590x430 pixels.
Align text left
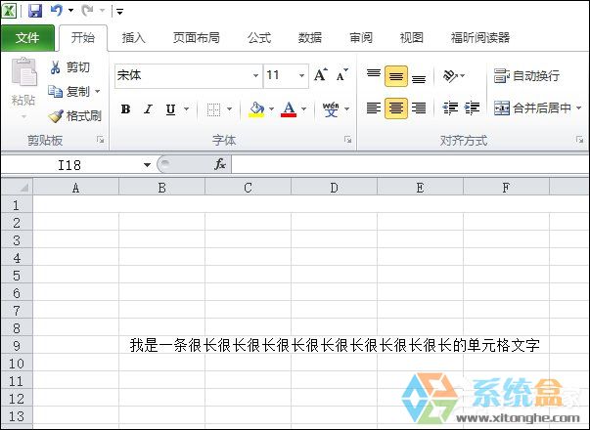tap(374, 108)
